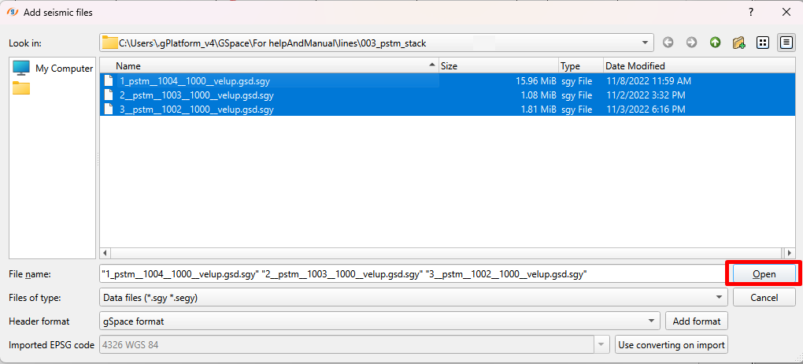Screen dimensions: 803x364
Task: Click the file icon of 3__pstm__1002__1000__velup.gsd.sgy
Action: 108,110
